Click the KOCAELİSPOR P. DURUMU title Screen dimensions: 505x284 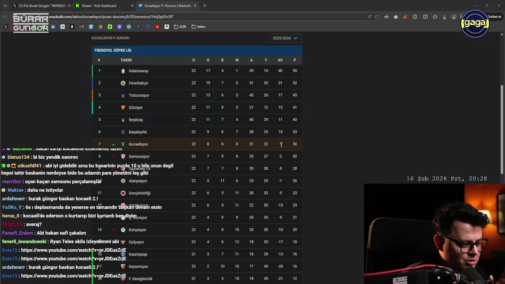[x=110, y=38]
